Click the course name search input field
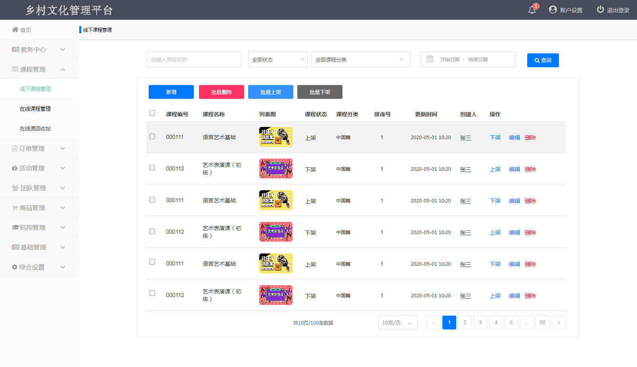 click(x=193, y=59)
